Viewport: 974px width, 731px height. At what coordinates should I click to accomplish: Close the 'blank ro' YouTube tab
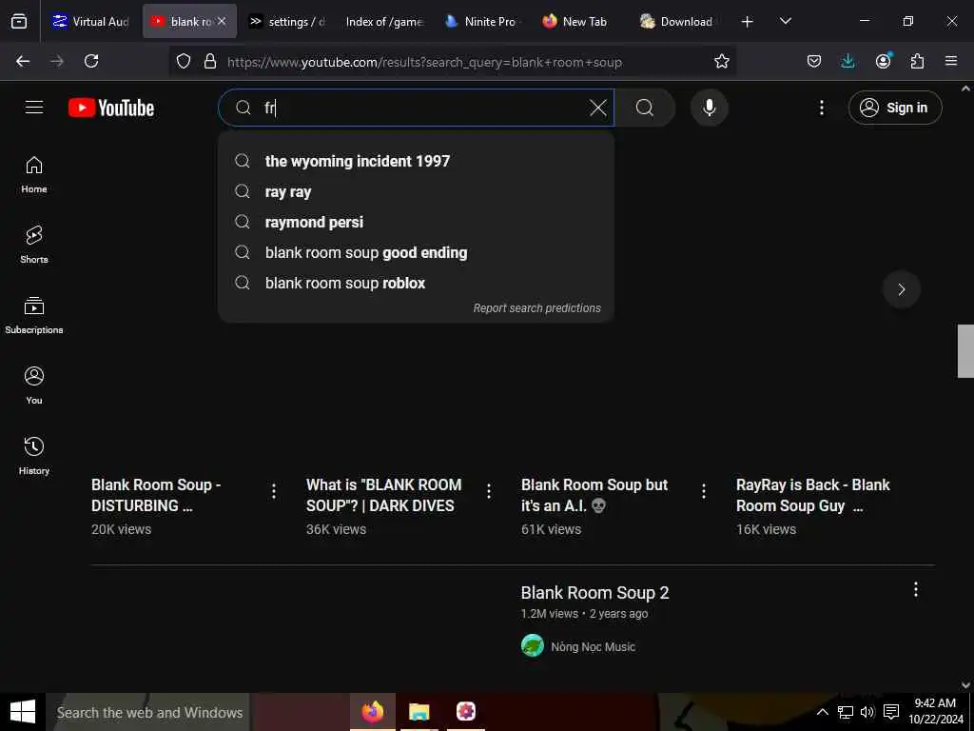pos(222,21)
